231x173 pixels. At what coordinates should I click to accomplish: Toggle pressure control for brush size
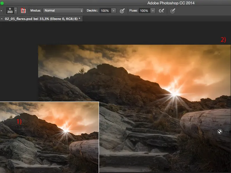pyautogui.click(x=173, y=11)
